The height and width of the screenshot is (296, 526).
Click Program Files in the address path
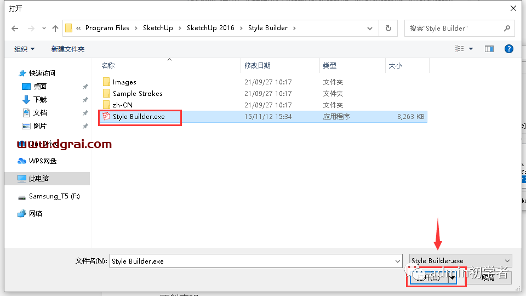107,28
